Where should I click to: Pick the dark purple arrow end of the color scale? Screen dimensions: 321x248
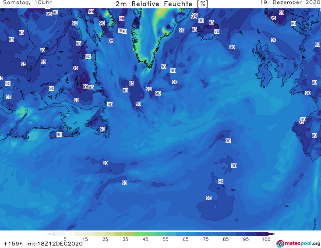[x=271, y=234]
